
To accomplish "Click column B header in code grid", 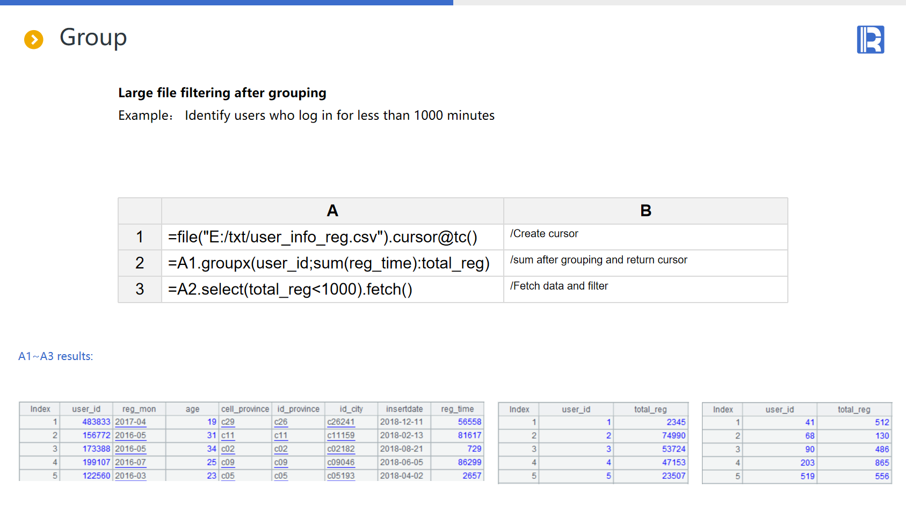I will point(645,211).
